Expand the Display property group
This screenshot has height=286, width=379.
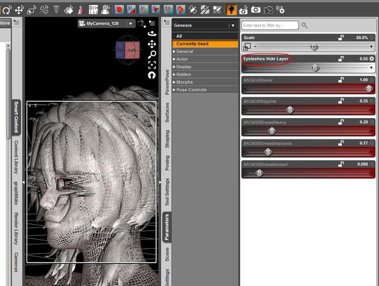[x=205, y=67]
